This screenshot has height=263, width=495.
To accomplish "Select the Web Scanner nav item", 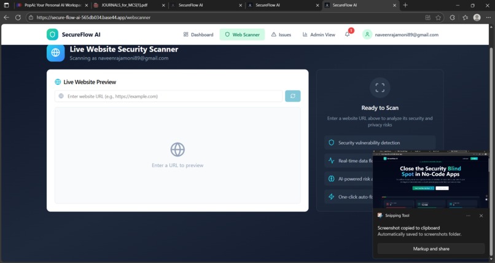I will pyautogui.click(x=242, y=34).
